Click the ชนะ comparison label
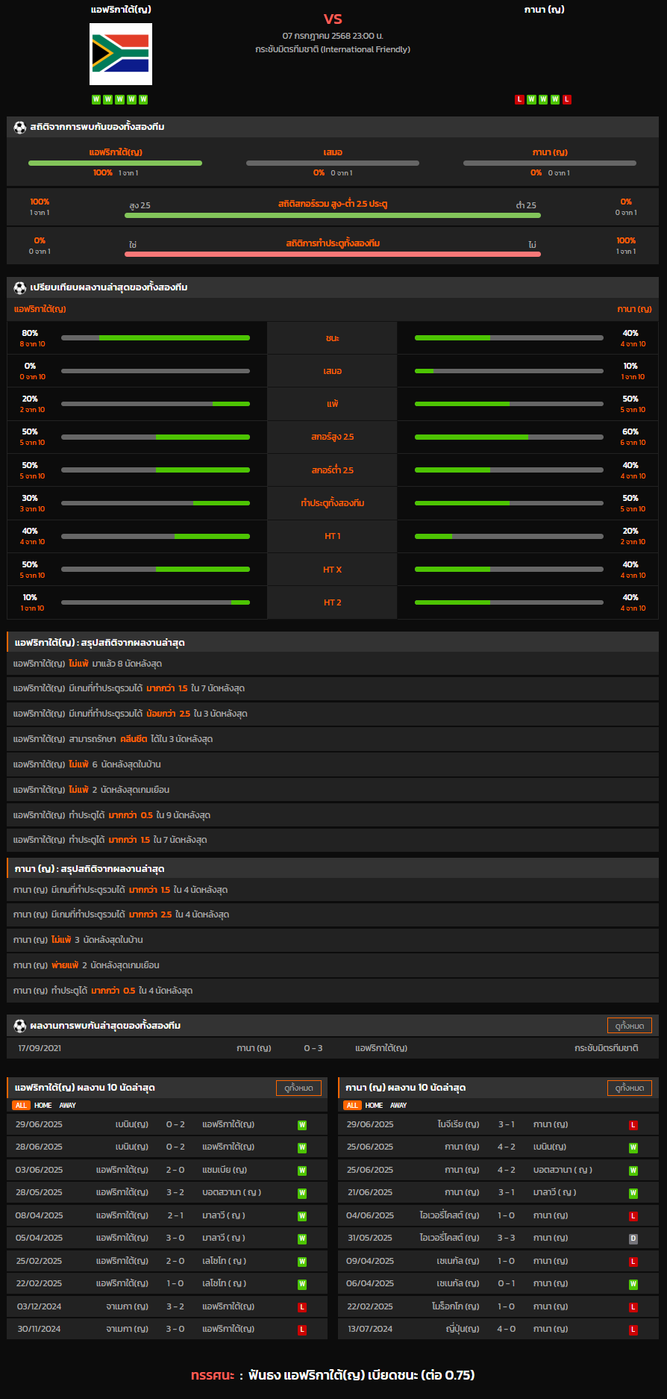The height and width of the screenshot is (1399, 667). (333, 338)
